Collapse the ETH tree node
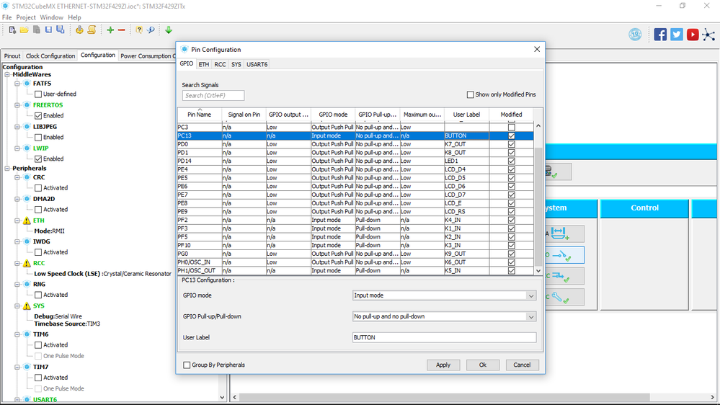The image size is (720, 405). (17, 221)
